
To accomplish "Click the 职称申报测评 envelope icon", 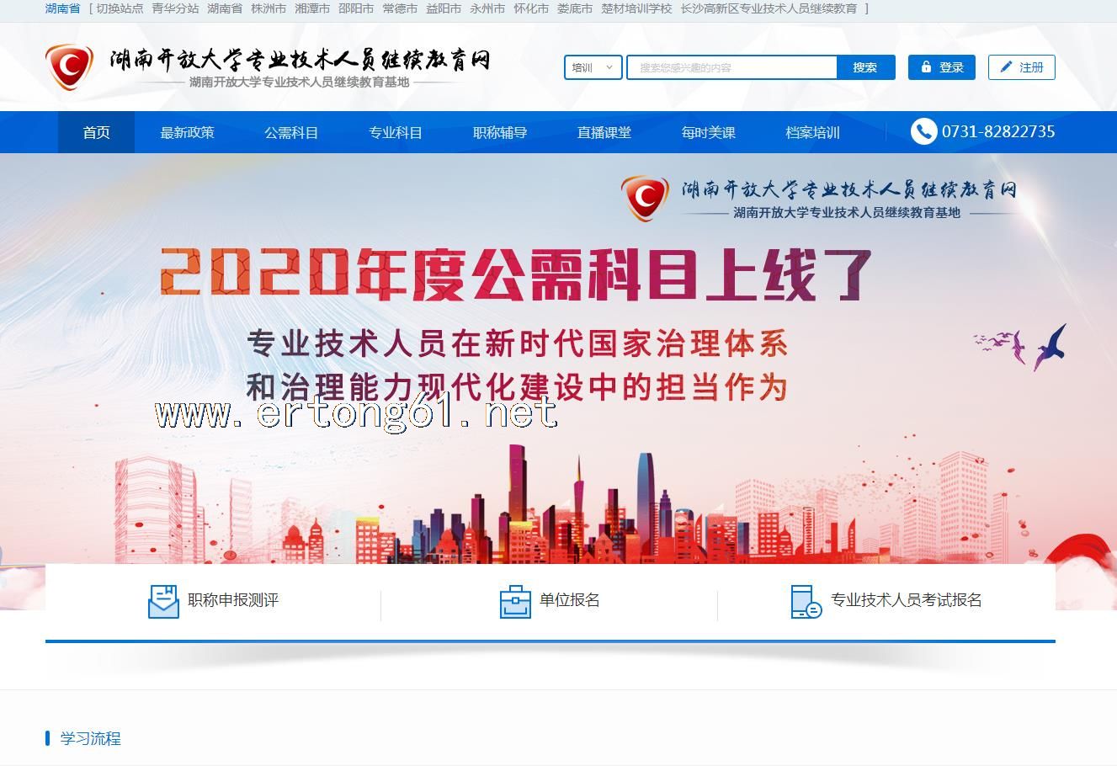I will pos(163,601).
